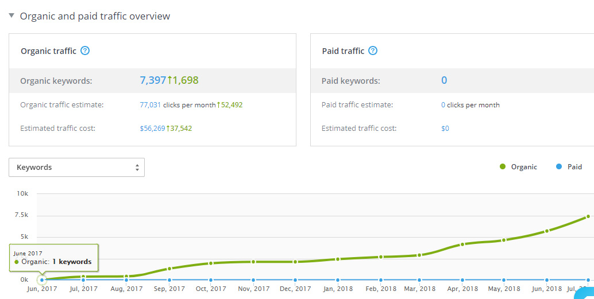The height and width of the screenshot is (299, 594).
Task: Click the 7,397 organic keywords link
Action: pyautogui.click(x=153, y=80)
